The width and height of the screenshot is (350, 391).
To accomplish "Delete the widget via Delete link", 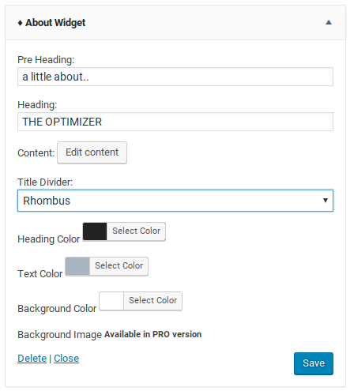I will [x=32, y=359].
